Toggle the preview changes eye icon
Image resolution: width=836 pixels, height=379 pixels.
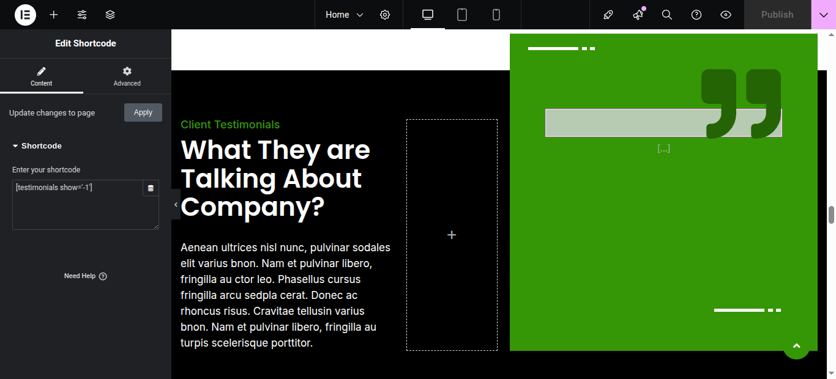pyautogui.click(x=726, y=15)
